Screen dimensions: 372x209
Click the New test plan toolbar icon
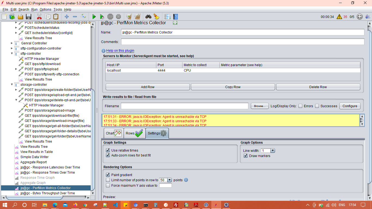coord(4,17)
